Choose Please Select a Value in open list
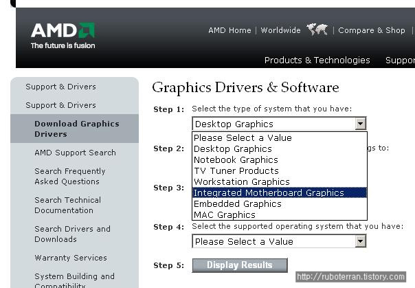Viewport: 415px width, 288px height. tap(280, 137)
